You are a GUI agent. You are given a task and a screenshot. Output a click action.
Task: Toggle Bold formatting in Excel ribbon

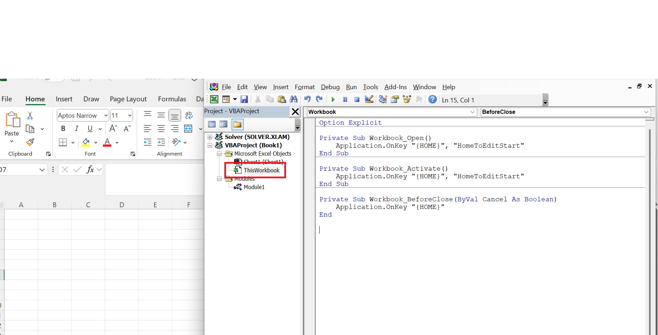[x=63, y=128]
